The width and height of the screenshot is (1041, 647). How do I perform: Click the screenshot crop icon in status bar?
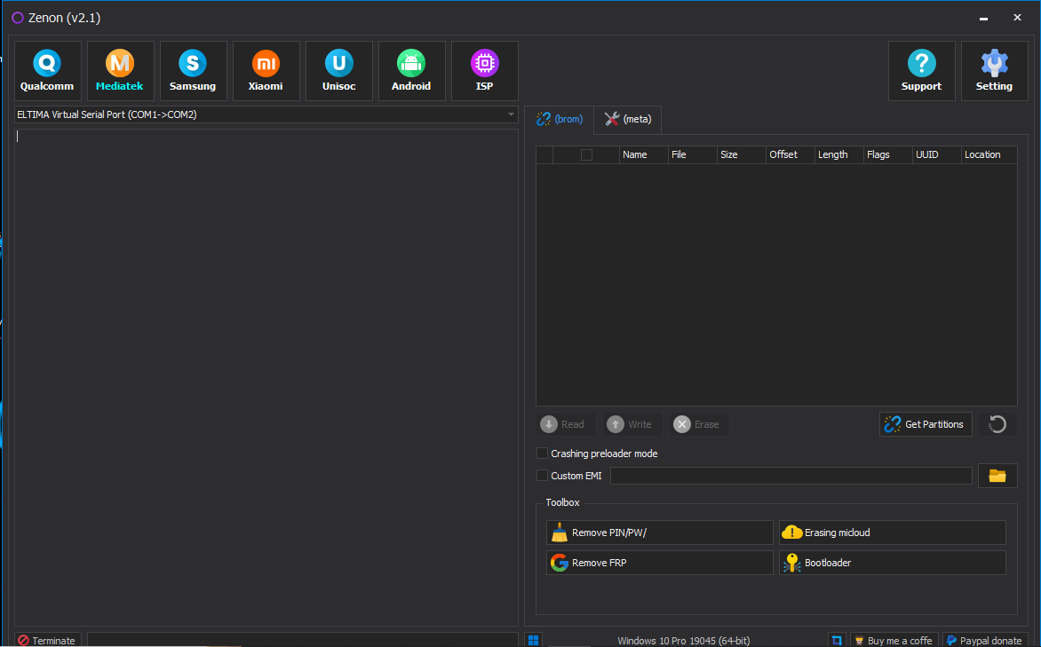click(x=837, y=641)
